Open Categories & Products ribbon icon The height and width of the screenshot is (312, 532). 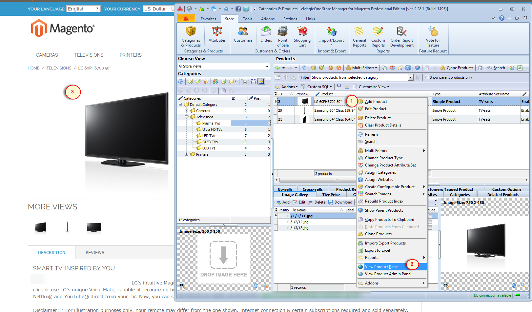point(191,37)
